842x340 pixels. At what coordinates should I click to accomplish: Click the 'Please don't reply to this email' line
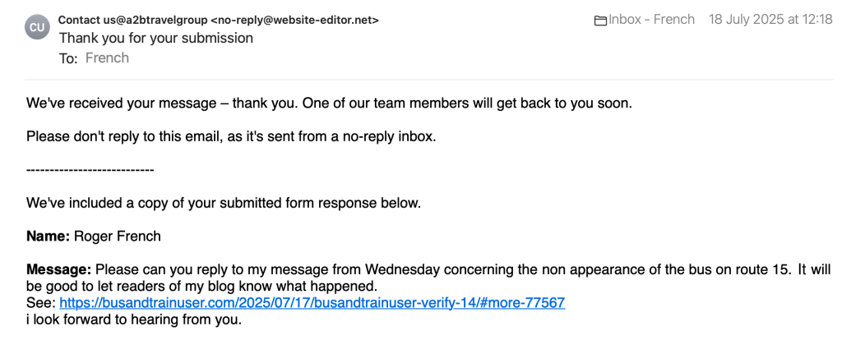click(x=231, y=136)
